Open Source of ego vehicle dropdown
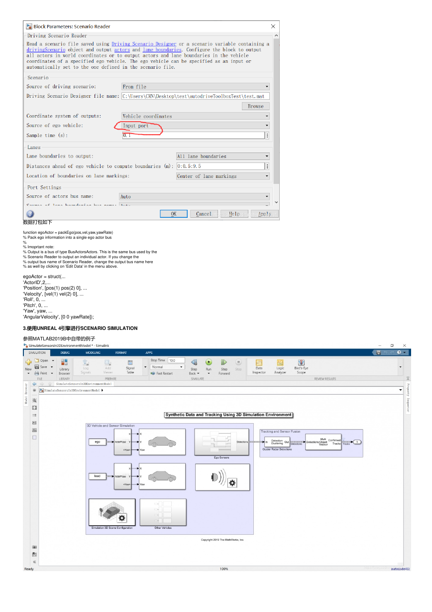The width and height of the screenshot is (432, 612). pos(196,126)
